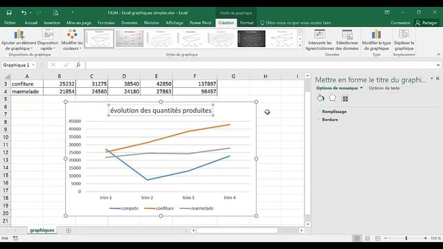Screen dimensions: 443x249
Task: Select the fill and line bucket icon
Action: [x=320, y=98]
